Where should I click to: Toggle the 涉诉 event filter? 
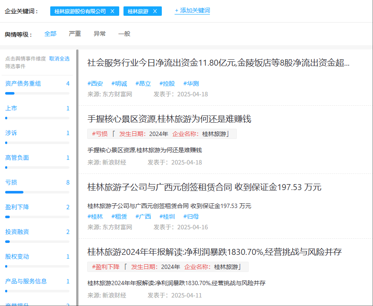(x=11, y=133)
